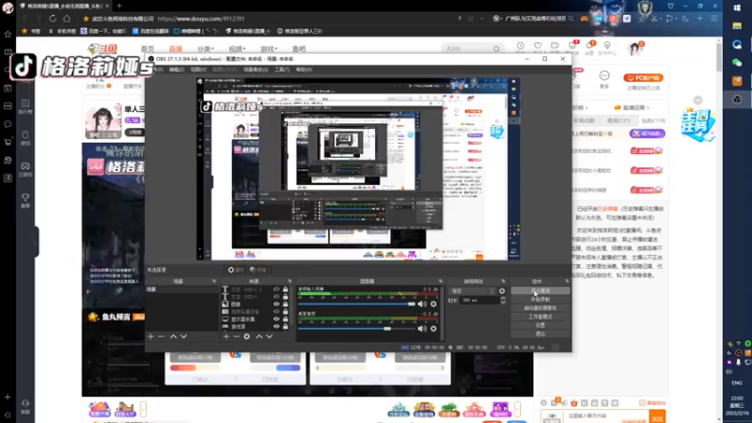The width and height of the screenshot is (752, 423).
Task: Go to Douyu 首页 nav tab
Action: coord(148,49)
